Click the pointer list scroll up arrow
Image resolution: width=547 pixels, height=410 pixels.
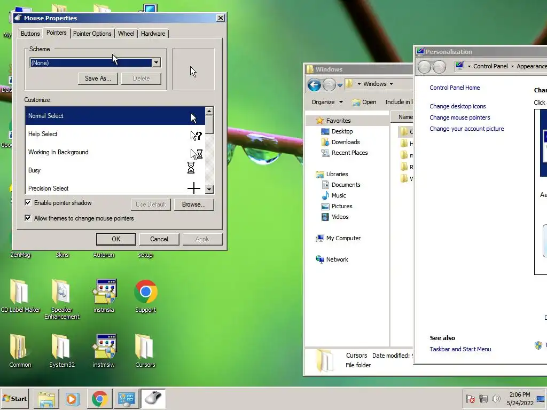pyautogui.click(x=209, y=111)
